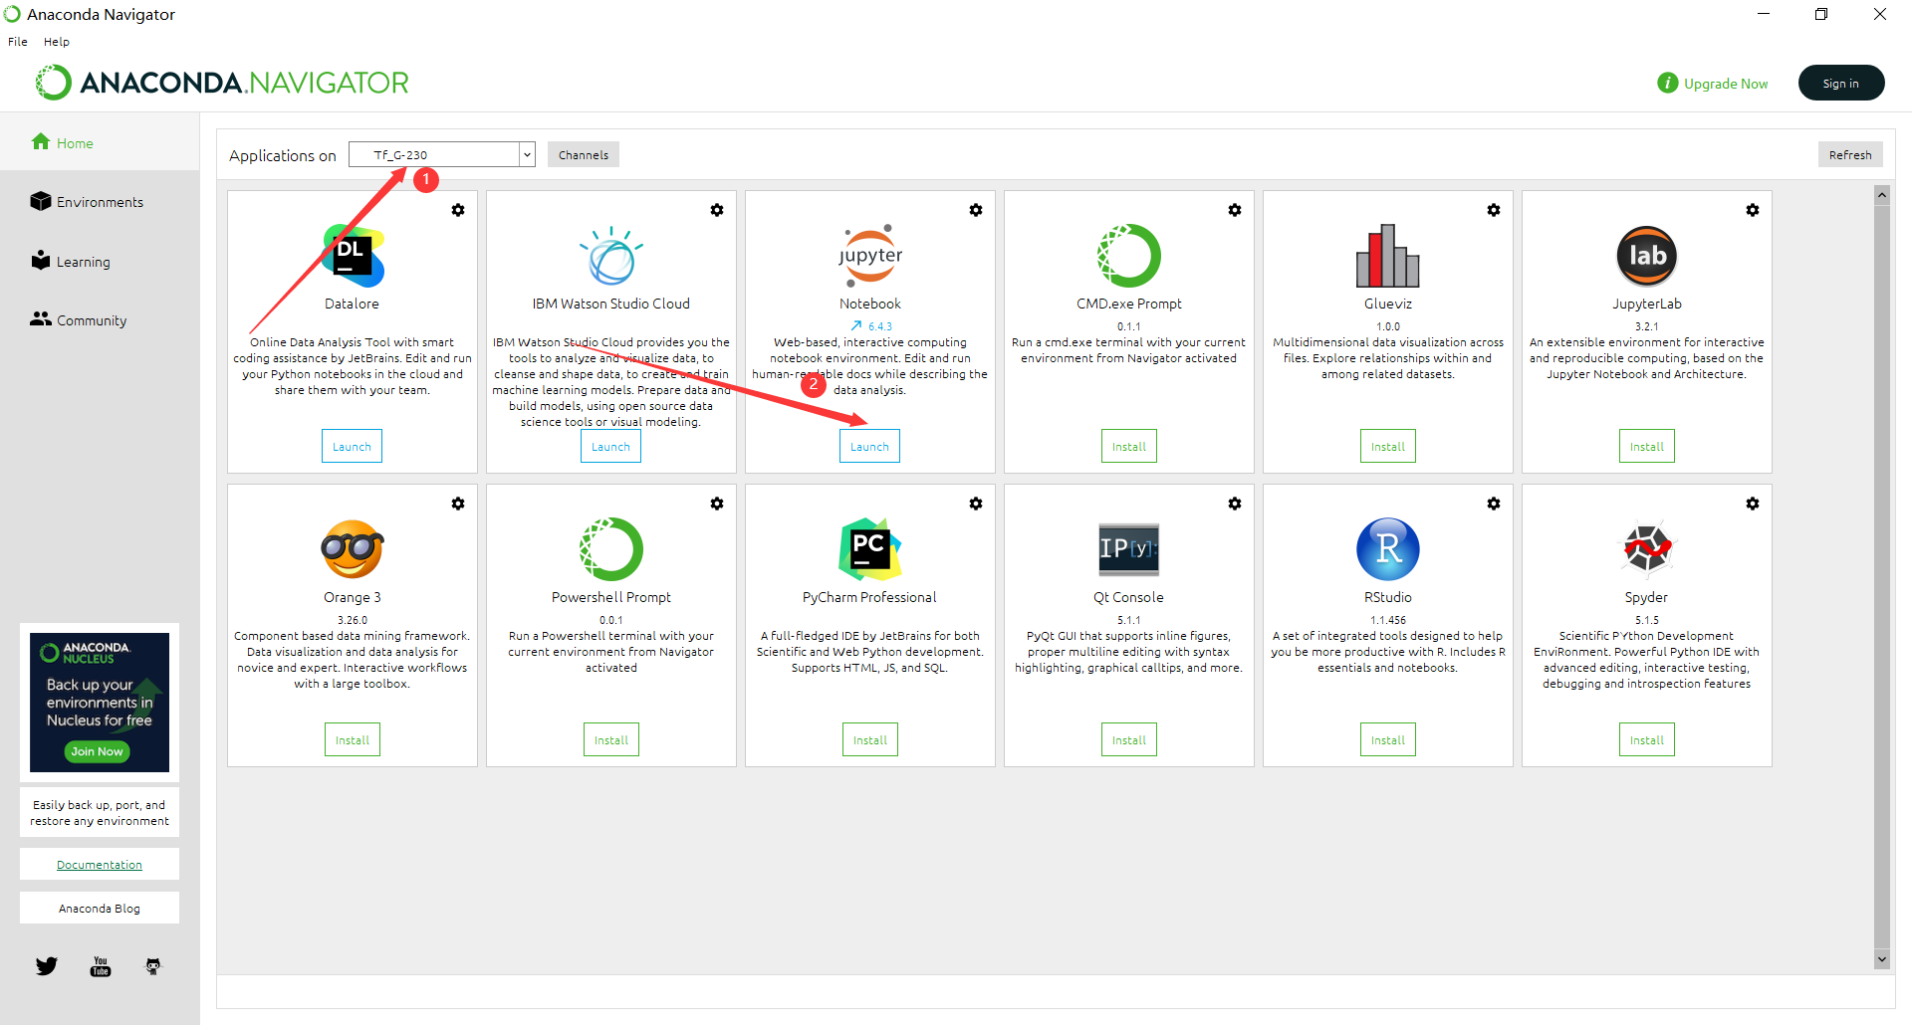Open gear options on RStudio card
This screenshot has width=1912, height=1025.
(x=1494, y=504)
